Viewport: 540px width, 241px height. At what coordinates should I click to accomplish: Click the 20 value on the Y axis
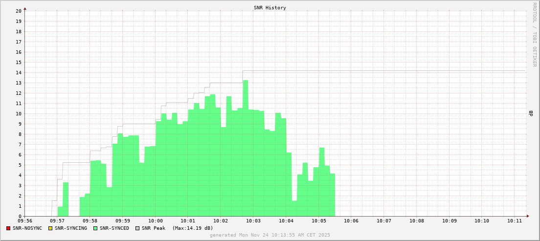[18, 11]
